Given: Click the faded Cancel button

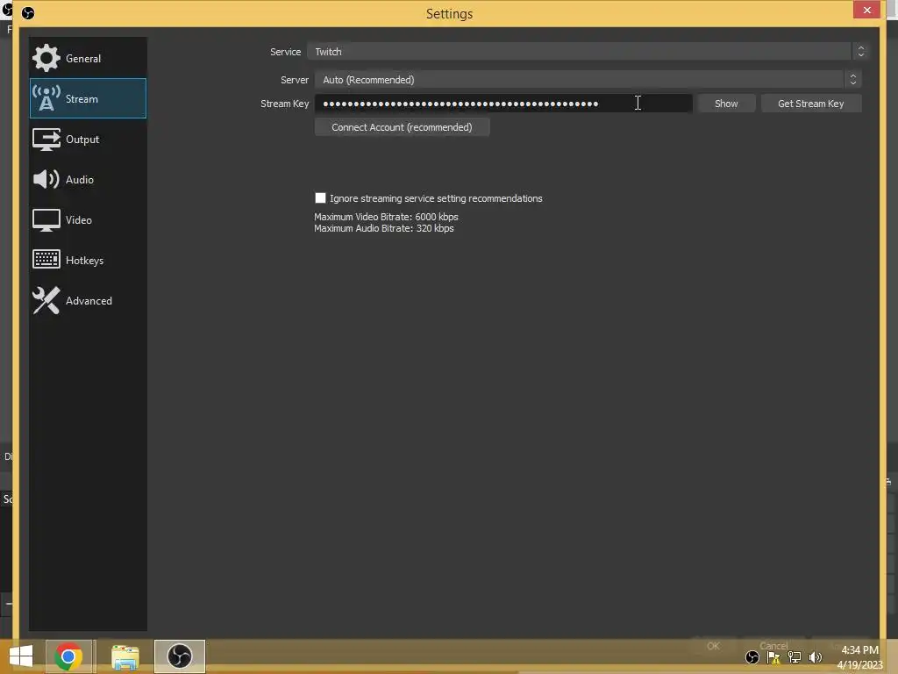Looking at the screenshot, I should 773,646.
